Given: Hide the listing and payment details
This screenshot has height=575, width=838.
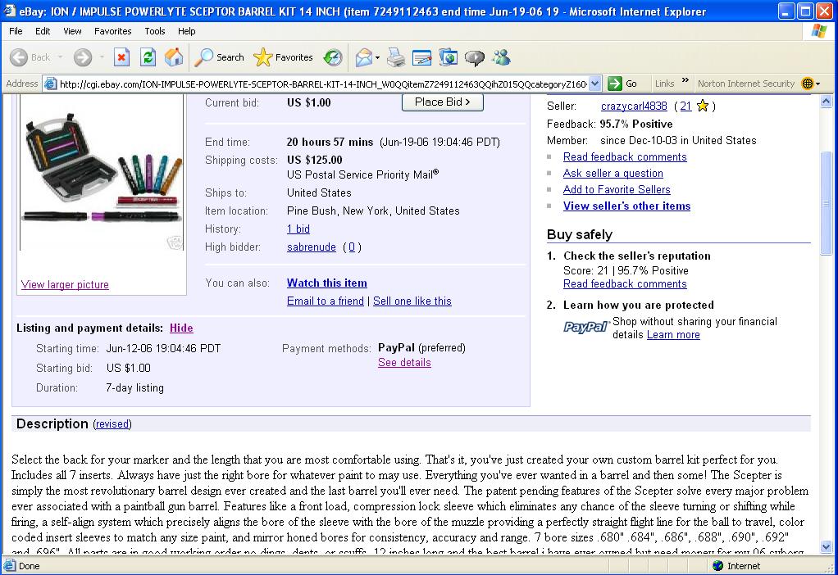Looking at the screenshot, I should [x=181, y=328].
